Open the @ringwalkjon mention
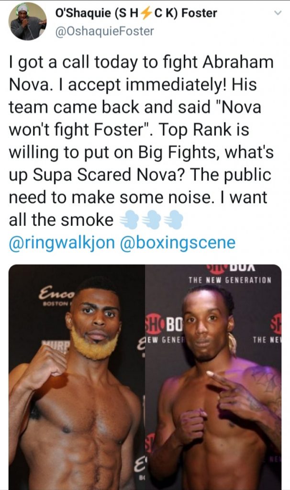 click(x=62, y=243)
